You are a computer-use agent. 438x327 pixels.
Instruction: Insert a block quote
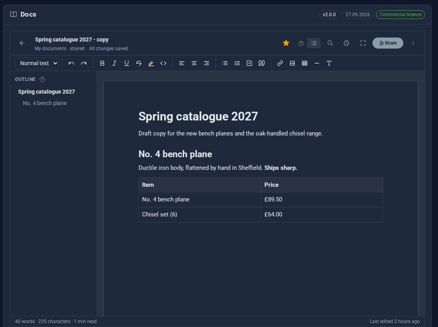pyautogui.click(x=262, y=63)
